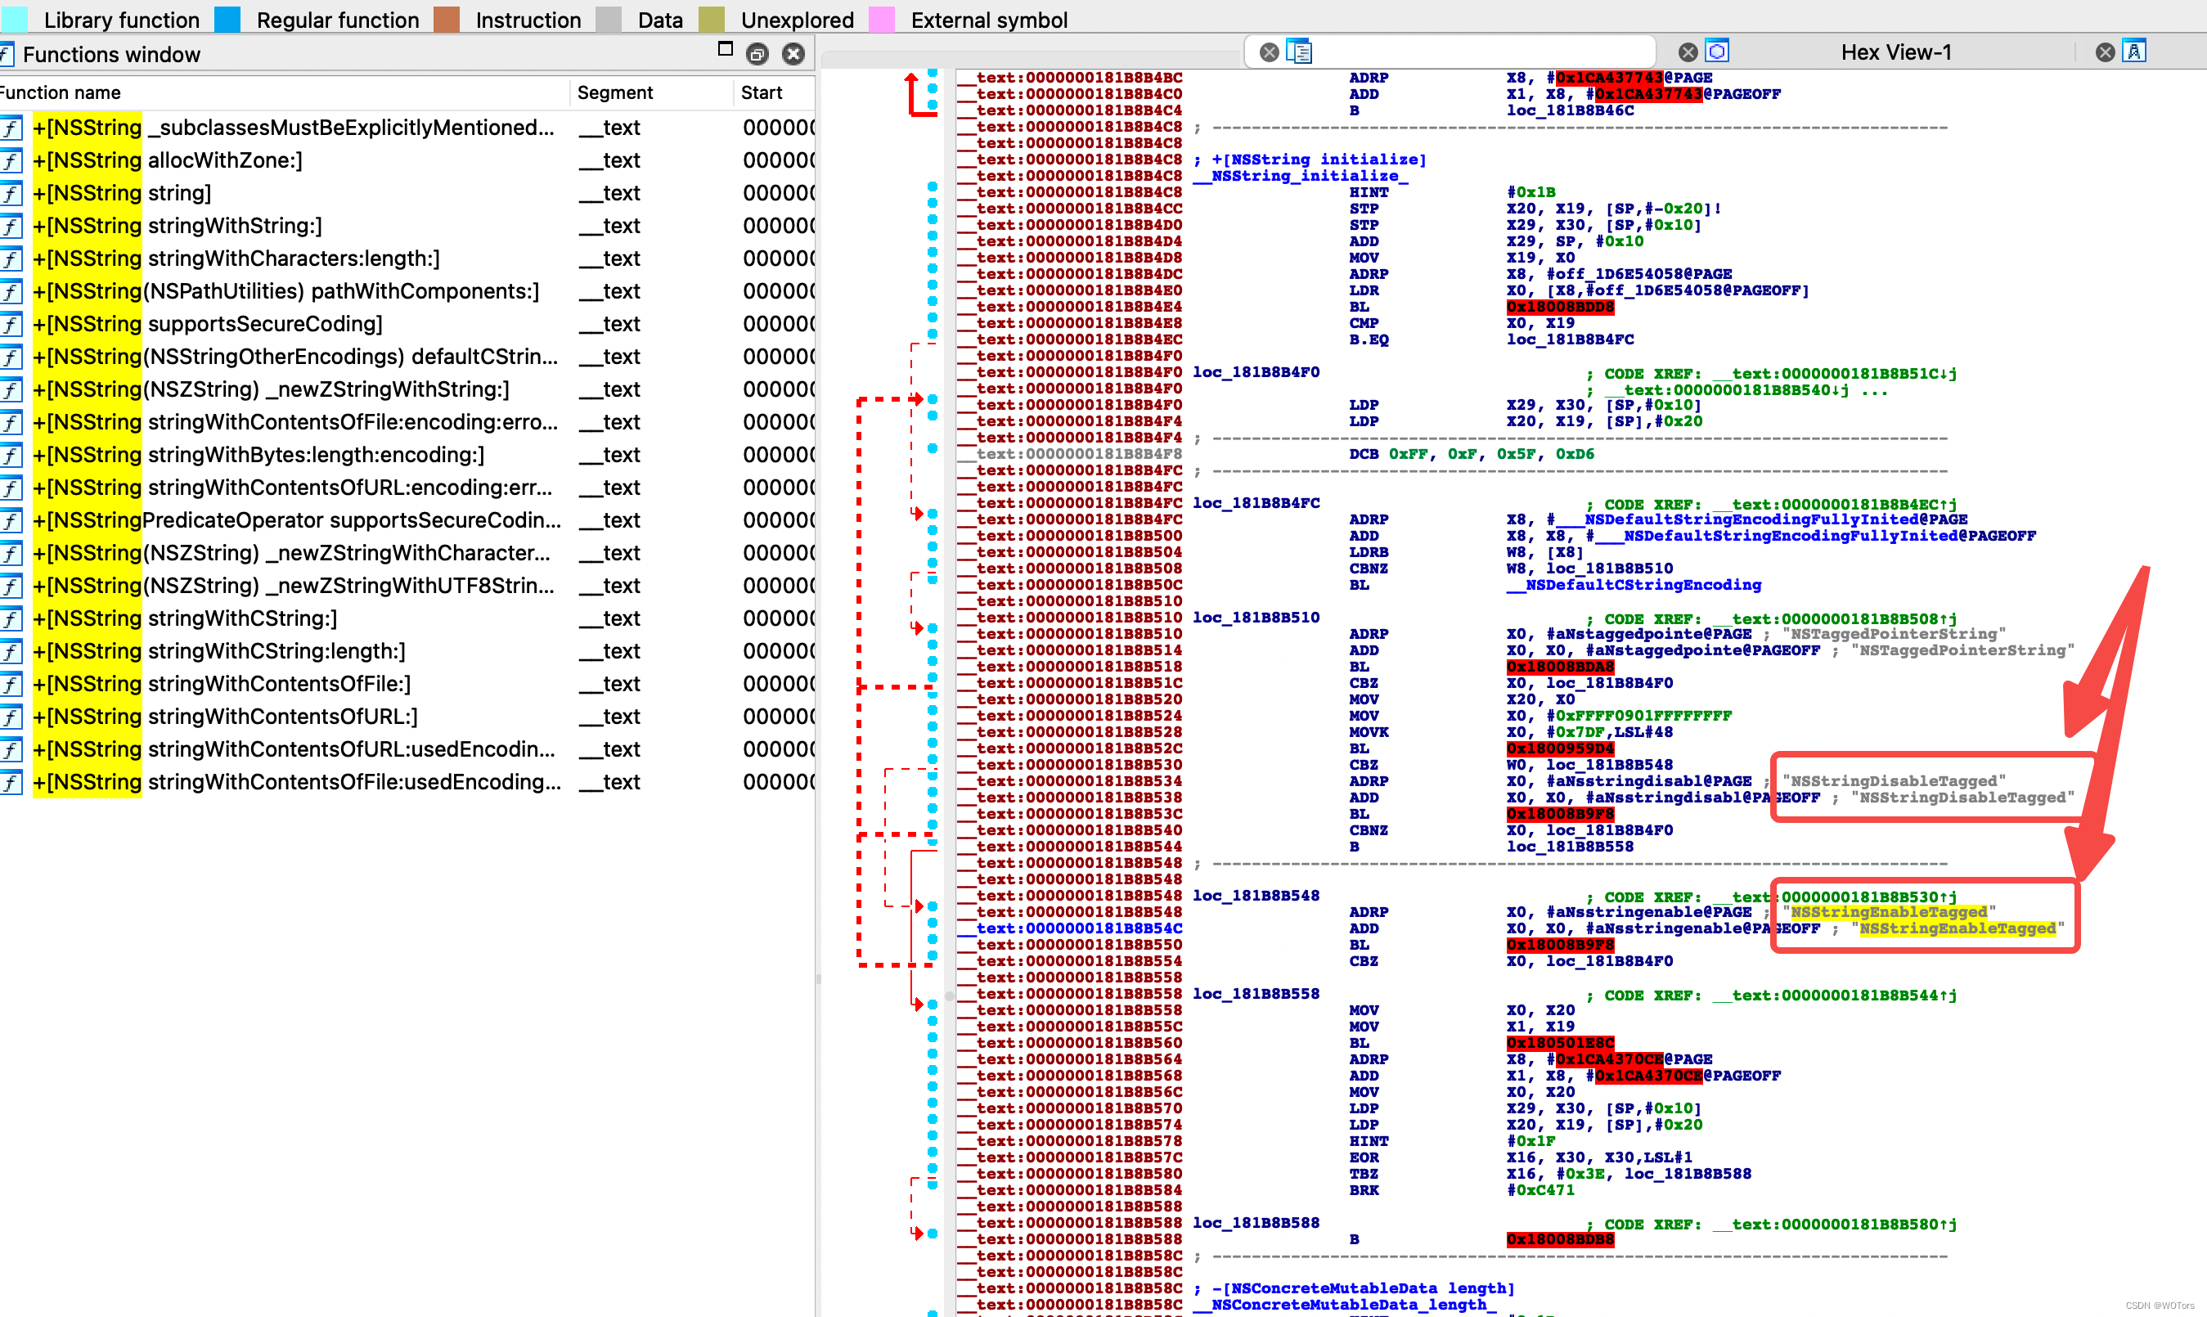
Task: Click the __NSString_initialize_ label in disassembly
Action: 1300,176
